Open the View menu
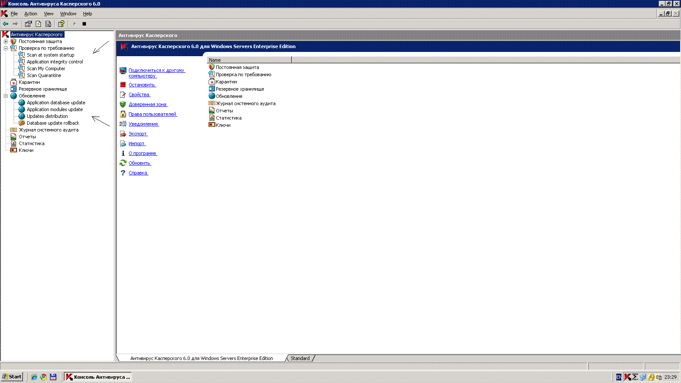681x383 pixels. click(49, 14)
